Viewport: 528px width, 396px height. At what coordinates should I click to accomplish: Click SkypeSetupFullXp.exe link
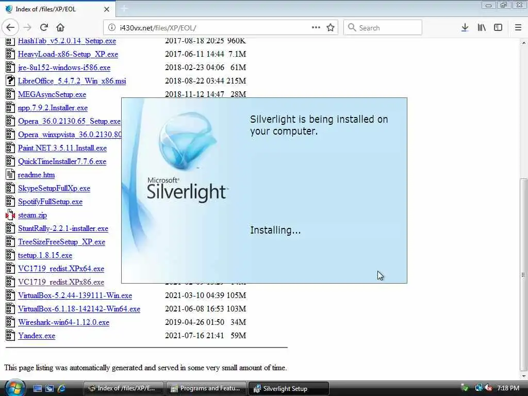point(54,188)
